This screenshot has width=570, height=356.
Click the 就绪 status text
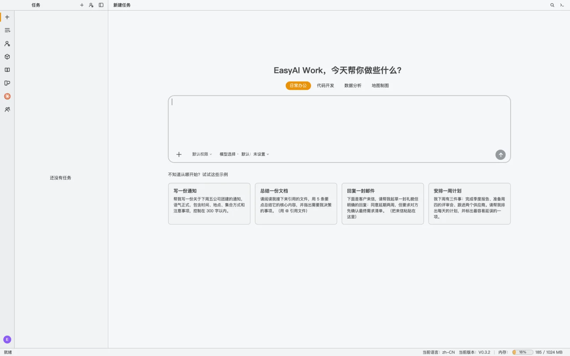[8, 352]
